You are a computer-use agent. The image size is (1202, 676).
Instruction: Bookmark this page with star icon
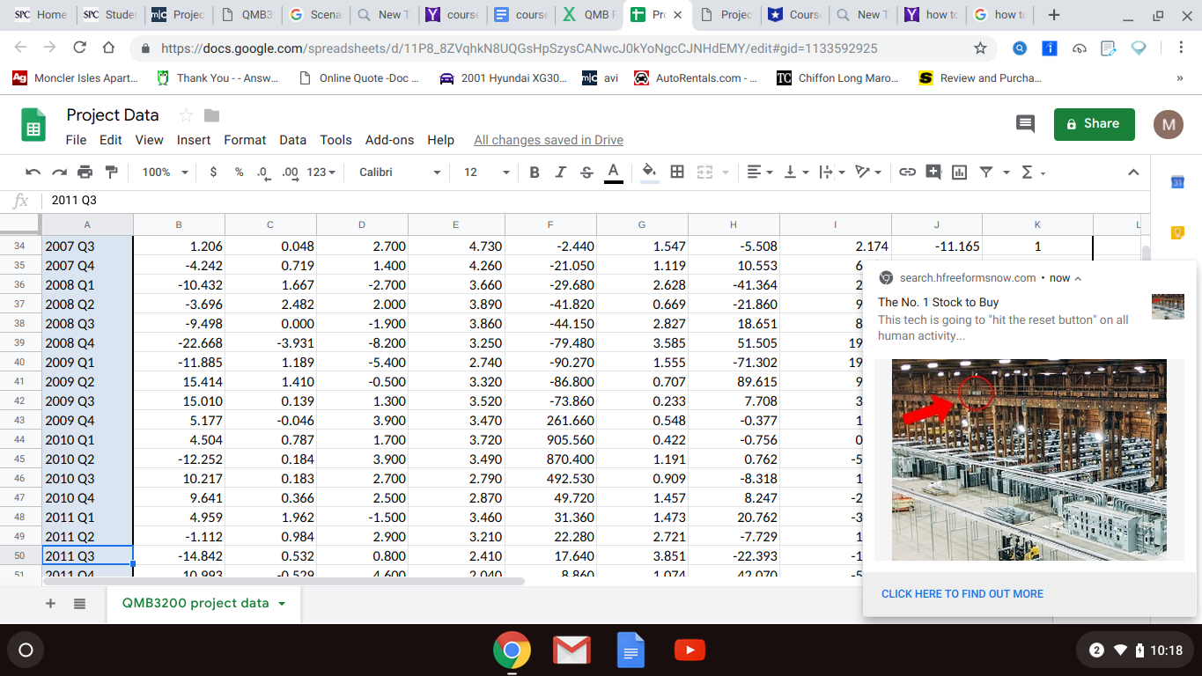980,48
